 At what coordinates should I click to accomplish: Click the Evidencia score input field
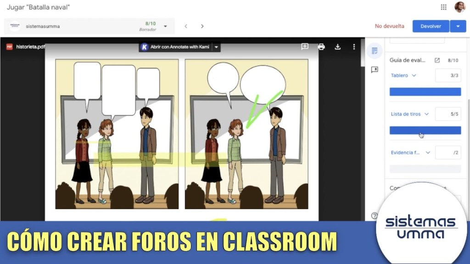448,153
